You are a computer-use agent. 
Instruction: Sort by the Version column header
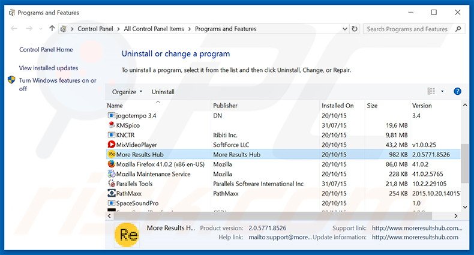click(436, 106)
